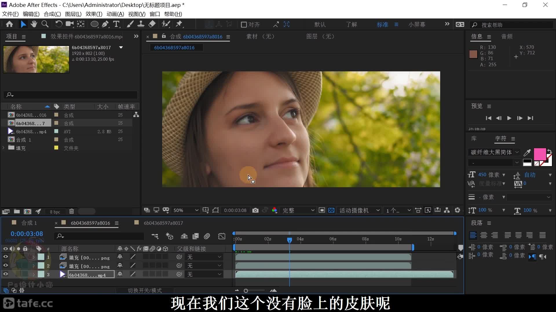Select the Rotation tool

(x=58, y=24)
